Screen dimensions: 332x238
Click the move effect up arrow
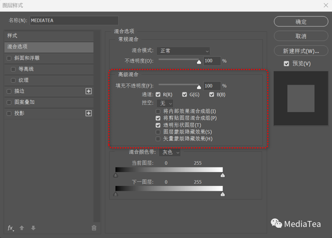click(22, 228)
